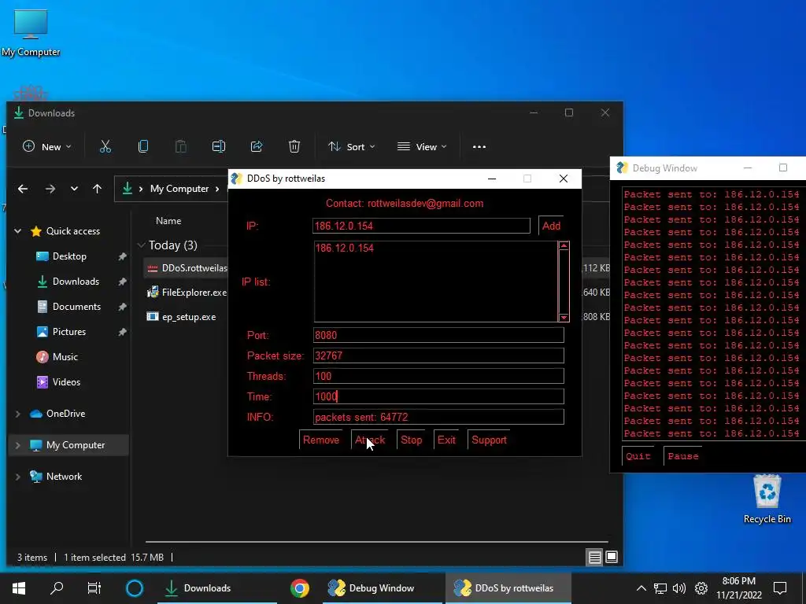Click the IP list scrollbar down arrow

click(x=564, y=318)
